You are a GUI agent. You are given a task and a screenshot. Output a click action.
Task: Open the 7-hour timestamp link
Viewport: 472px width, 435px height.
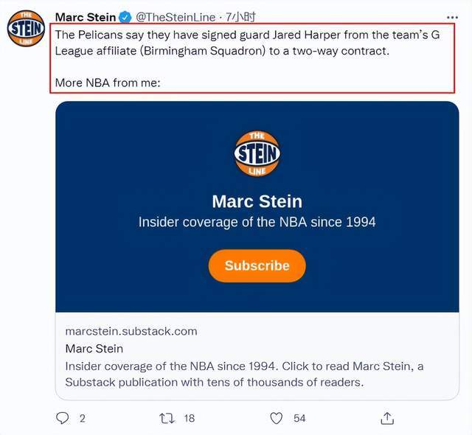click(241, 17)
